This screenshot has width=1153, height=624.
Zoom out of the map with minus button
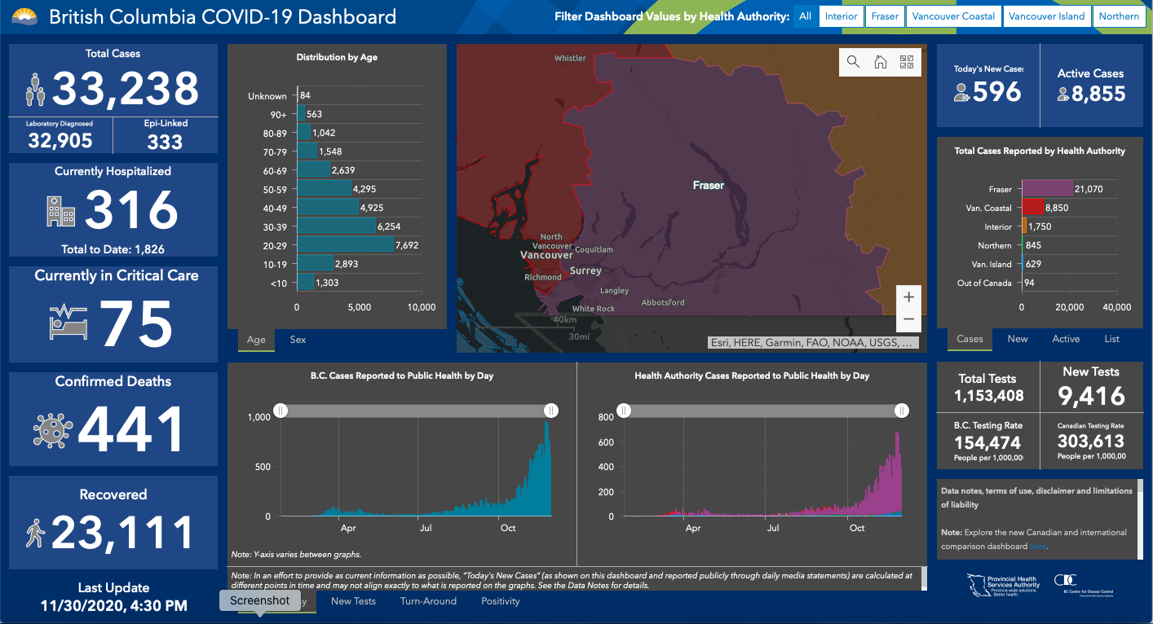pos(909,320)
